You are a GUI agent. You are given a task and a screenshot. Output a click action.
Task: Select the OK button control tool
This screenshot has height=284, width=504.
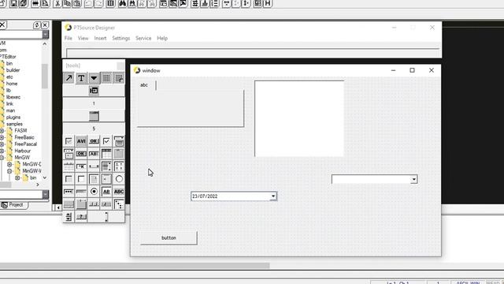coord(94,141)
